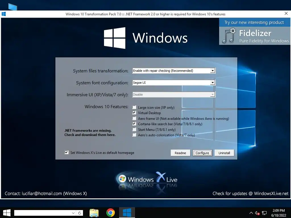Click the Uninstall button
291x218 pixels.
224,153
